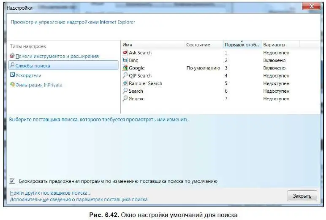
Task: Select Службы поиска category
Action: [x=64, y=66]
